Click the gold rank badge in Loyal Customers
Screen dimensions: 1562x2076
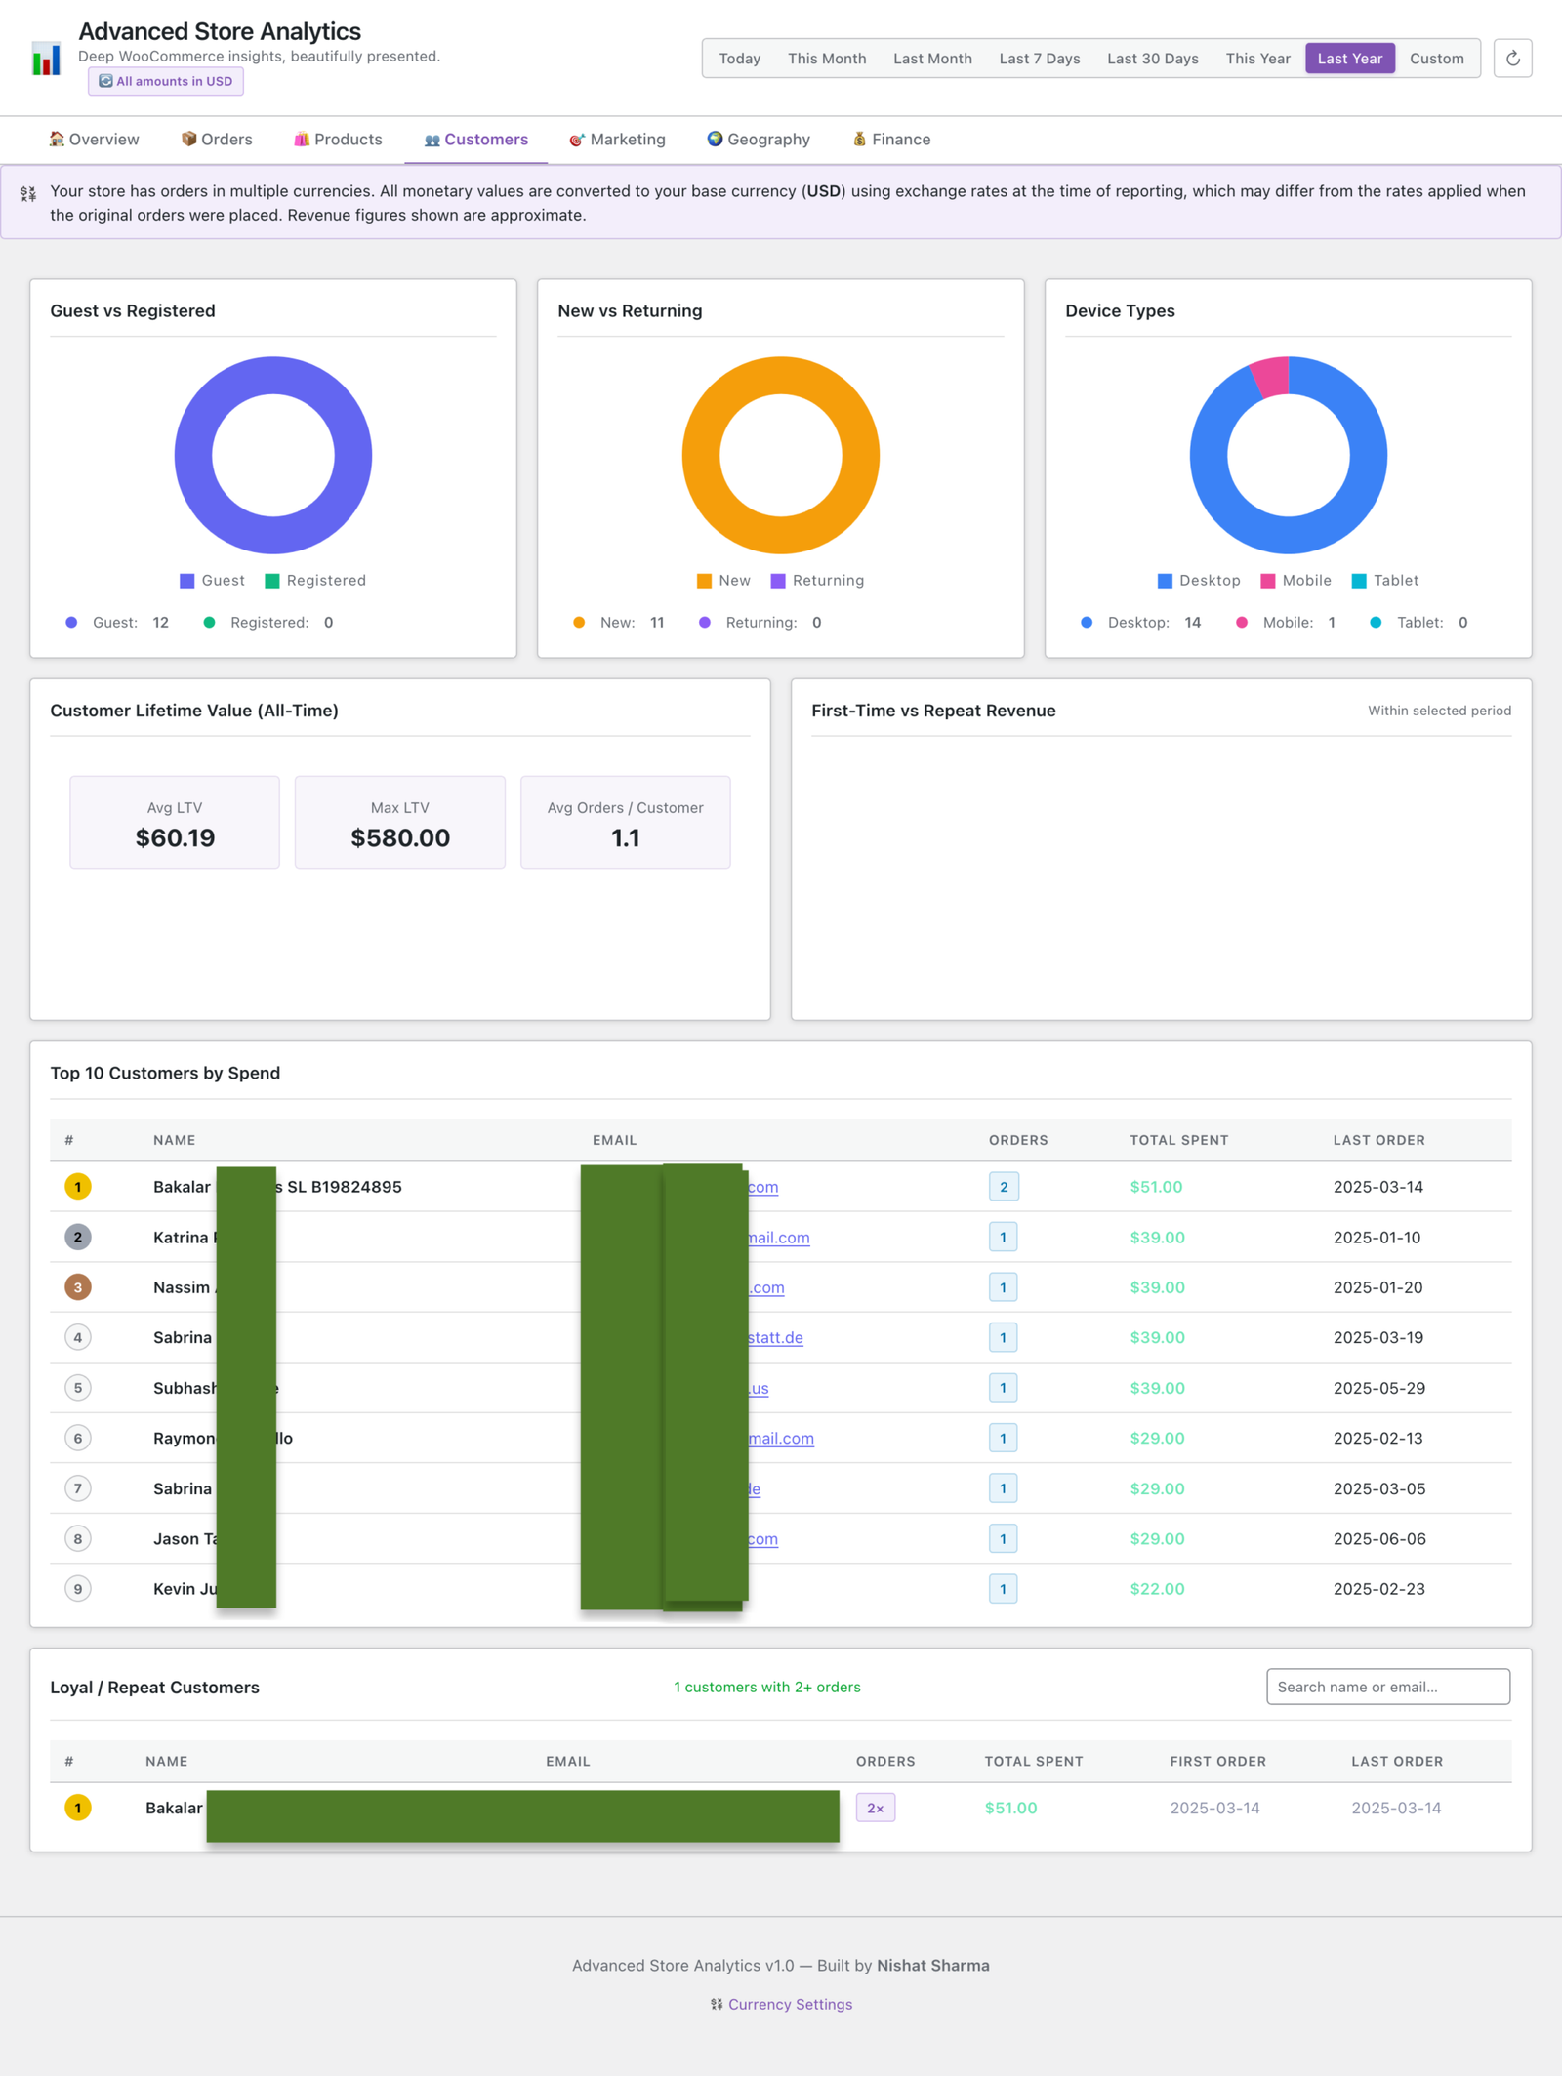(x=78, y=1808)
